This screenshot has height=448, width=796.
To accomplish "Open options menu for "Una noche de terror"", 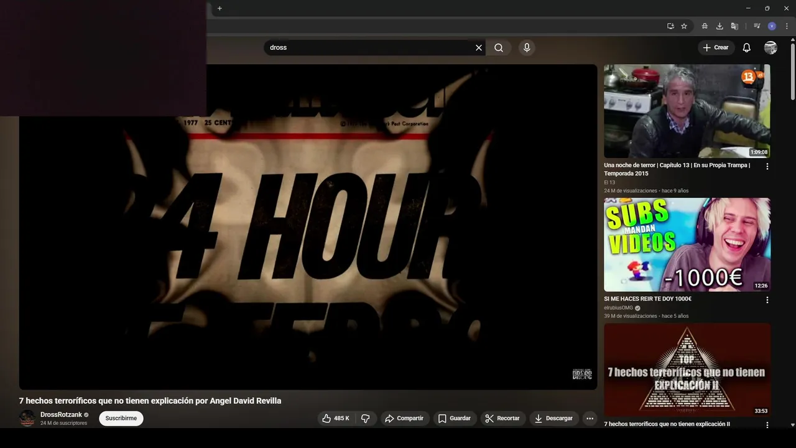I will coord(767,167).
